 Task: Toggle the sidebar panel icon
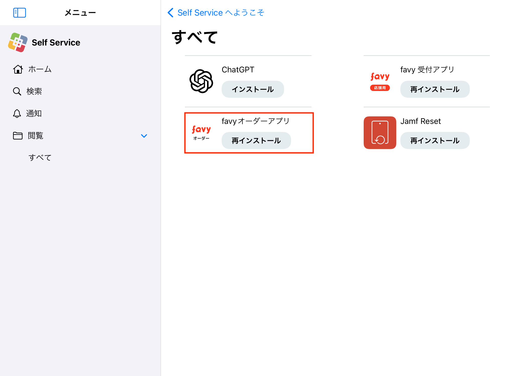click(x=20, y=13)
